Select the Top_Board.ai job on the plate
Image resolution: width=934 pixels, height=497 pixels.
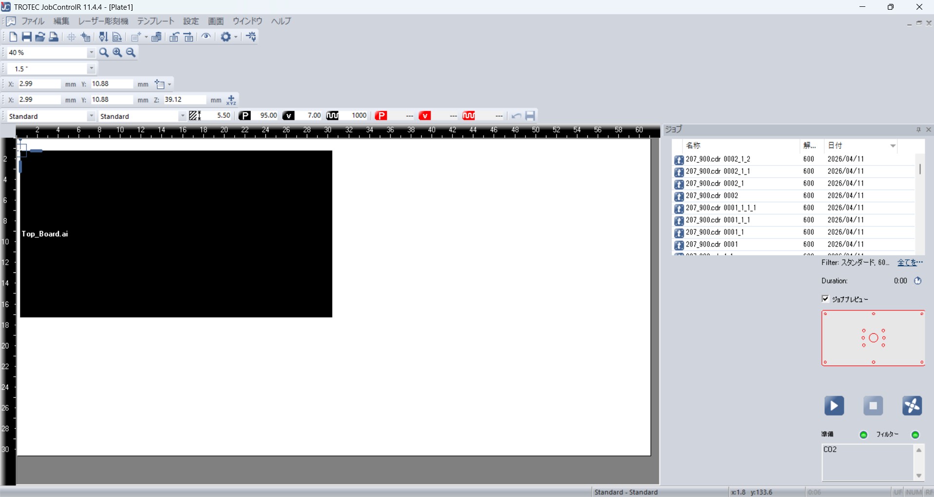coord(176,234)
